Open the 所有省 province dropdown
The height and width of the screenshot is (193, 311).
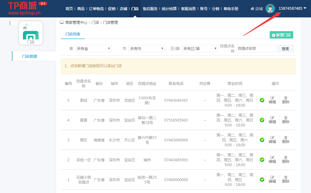(93, 49)
